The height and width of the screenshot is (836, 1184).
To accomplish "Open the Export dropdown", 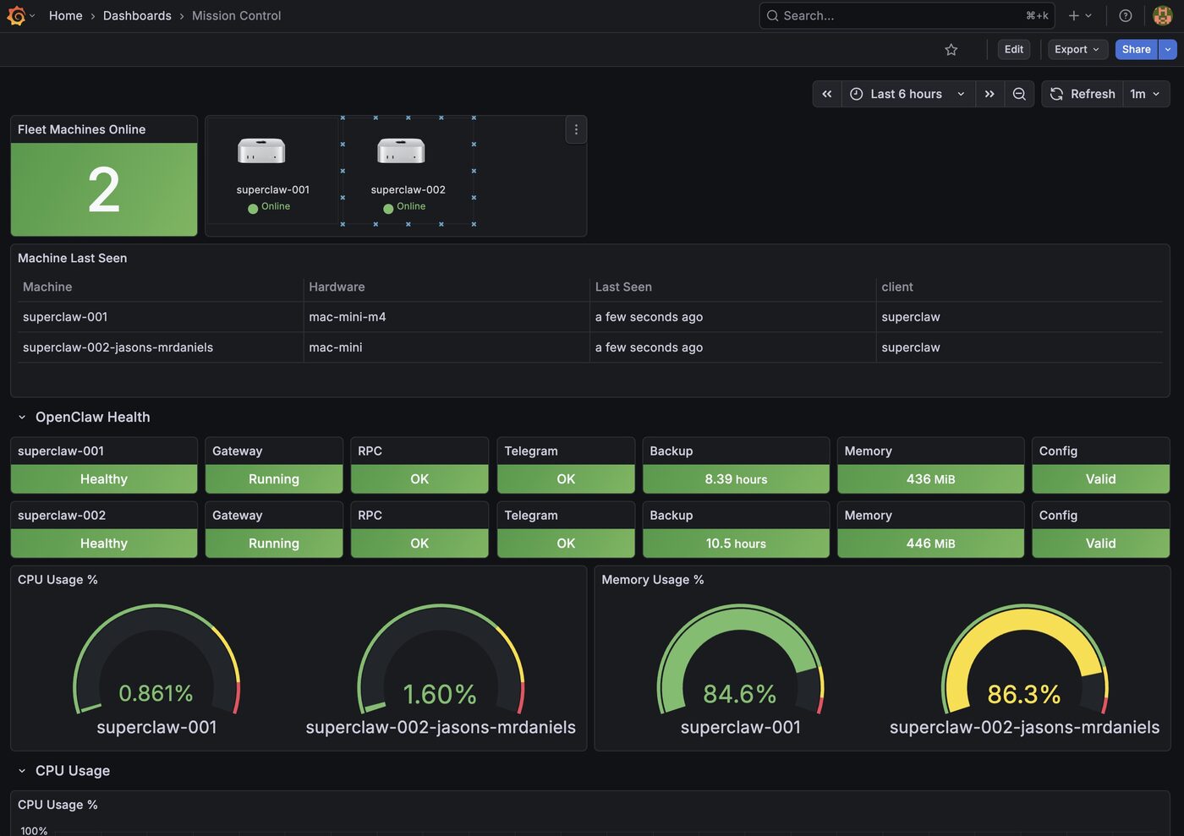I will (x=1077, y=50).
